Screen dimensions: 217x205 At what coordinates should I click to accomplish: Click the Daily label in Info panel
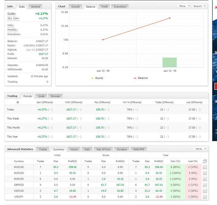click(11, 25)
